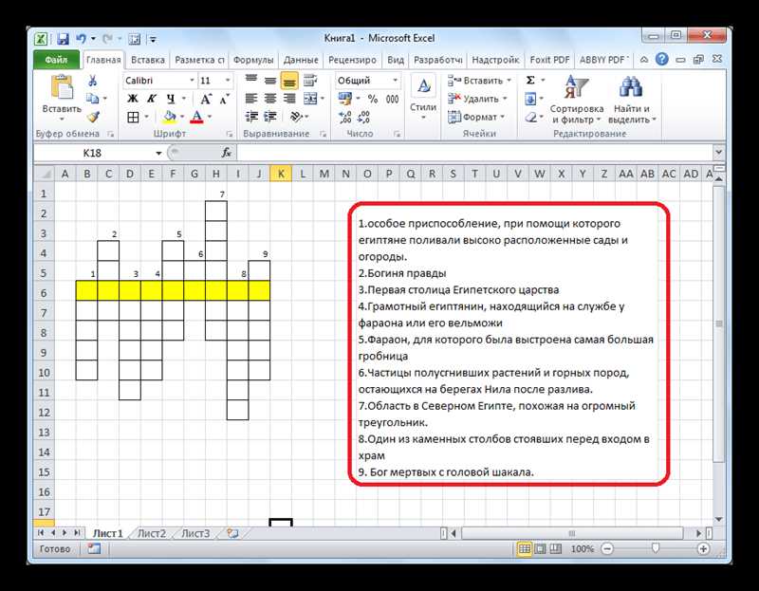Apply the red font color
This screenshot has height=591, width=759.
tap(196, 117)
